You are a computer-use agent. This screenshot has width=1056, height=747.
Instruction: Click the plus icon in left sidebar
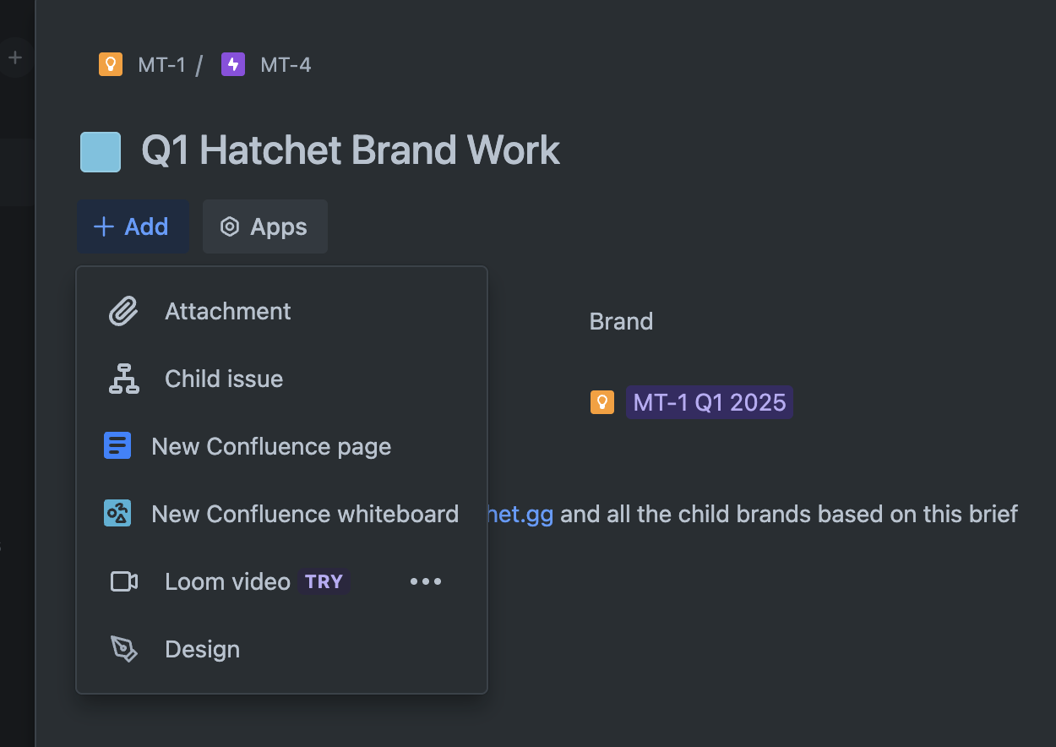click(x=15, y=57)
